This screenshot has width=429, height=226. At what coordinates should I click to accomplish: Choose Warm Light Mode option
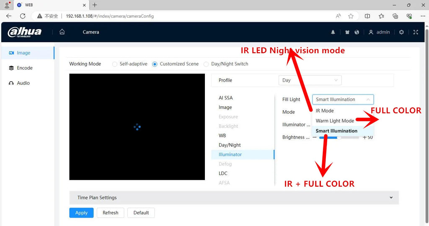tap(335, 121)
